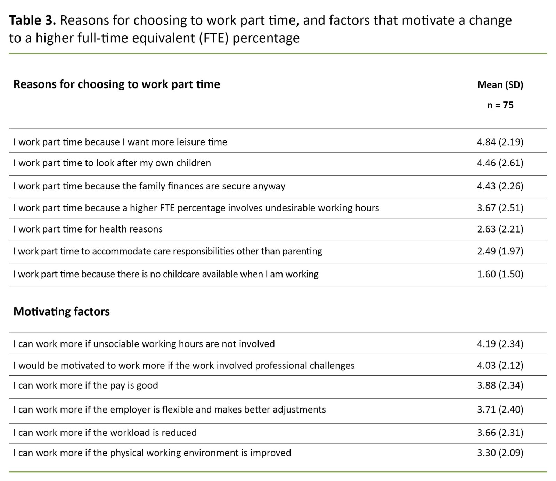This screenshot has width=556, height=481.
Task: Click the Table 3 title text
Action: click(x=260, y=29)
